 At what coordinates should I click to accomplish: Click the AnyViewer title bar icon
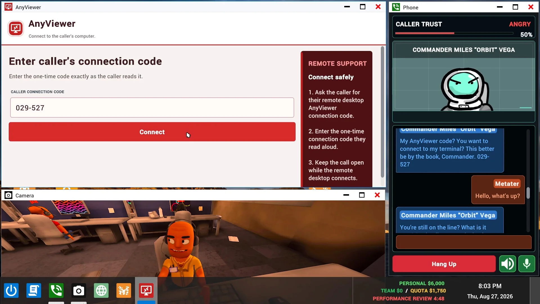tap(8, 7)
